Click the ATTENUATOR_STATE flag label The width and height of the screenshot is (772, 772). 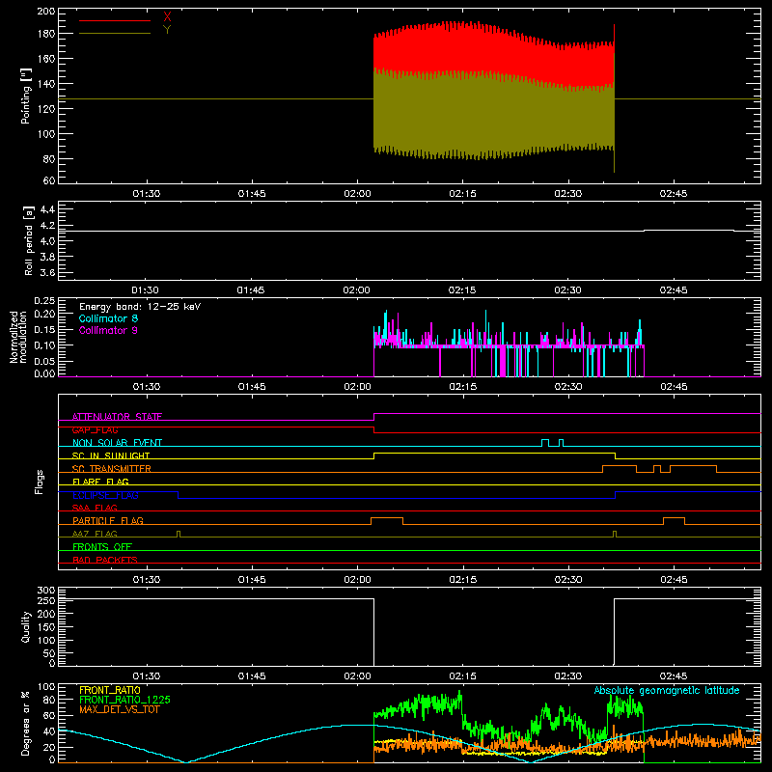[117, 417]
